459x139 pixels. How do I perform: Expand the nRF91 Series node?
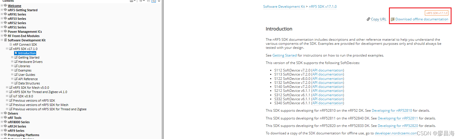[2, 14]
